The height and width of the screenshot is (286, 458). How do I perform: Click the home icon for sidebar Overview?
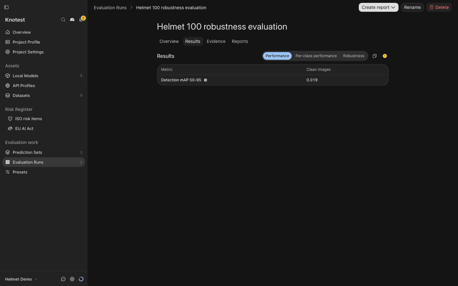tap(8, 32)
